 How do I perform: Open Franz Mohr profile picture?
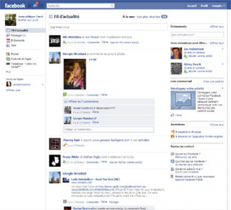click(55, 161)
